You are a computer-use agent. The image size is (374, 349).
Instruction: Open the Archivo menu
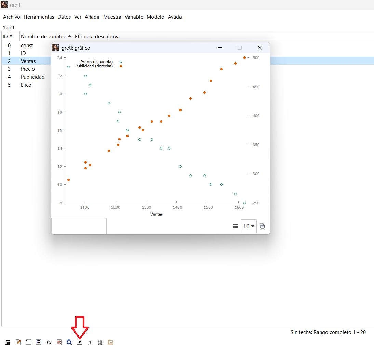point(12,17)
